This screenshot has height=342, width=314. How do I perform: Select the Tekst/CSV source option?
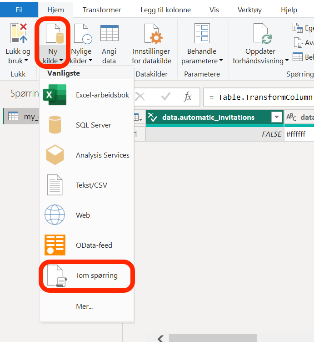pyautogui.click(x=87, y=185)
